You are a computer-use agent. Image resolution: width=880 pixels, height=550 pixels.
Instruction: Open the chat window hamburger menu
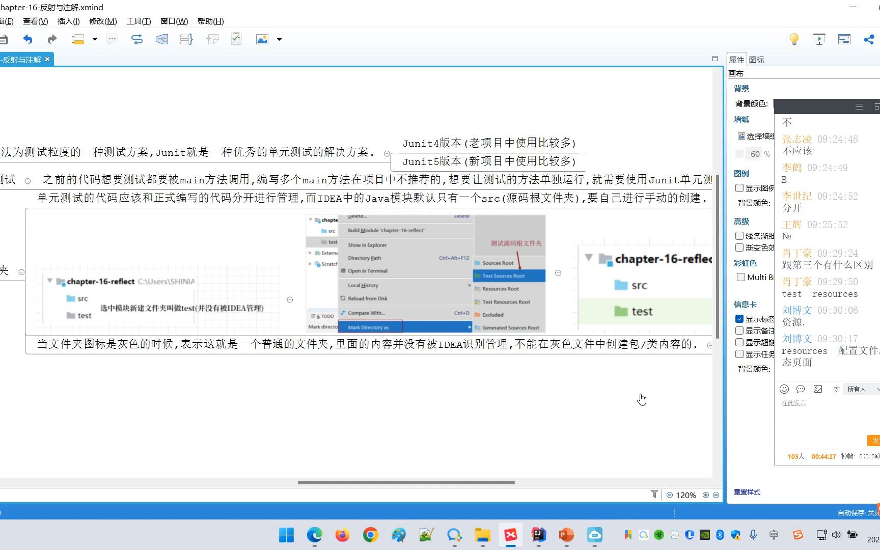coord(859,106)
